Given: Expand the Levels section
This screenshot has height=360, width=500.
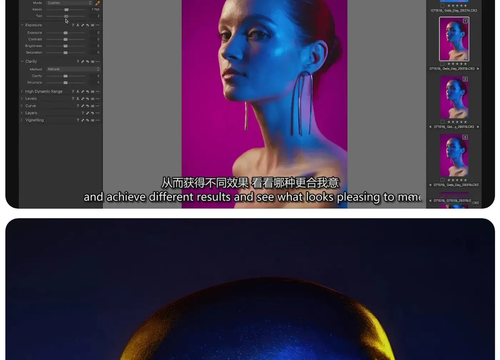Looking at the screenshot, I should pos(22,99).
